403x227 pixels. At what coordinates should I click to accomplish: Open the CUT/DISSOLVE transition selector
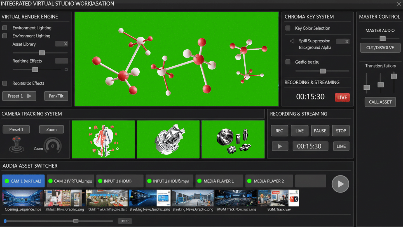(380, 48)
